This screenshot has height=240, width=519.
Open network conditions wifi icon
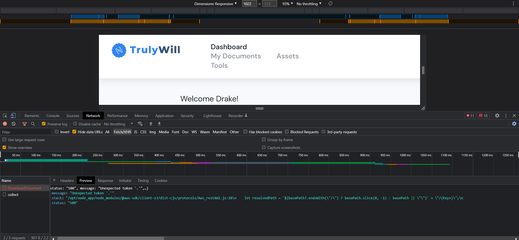point(140,124)
